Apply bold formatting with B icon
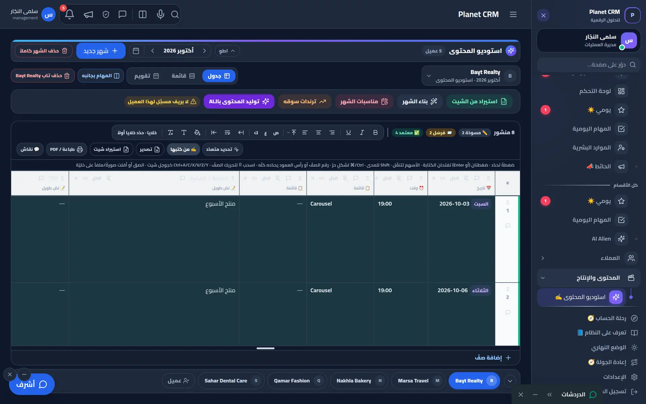646x404 pixels. (x=375, y=133)
